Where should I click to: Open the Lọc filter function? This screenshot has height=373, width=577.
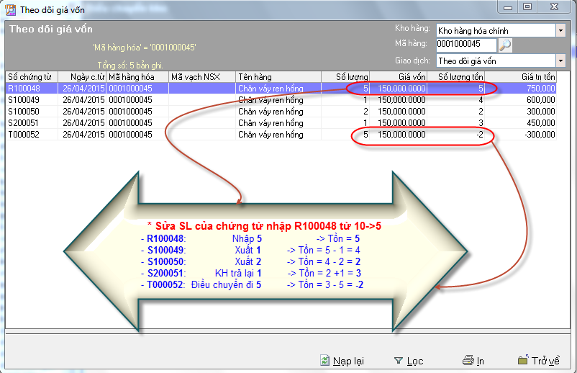pos(409,361)
